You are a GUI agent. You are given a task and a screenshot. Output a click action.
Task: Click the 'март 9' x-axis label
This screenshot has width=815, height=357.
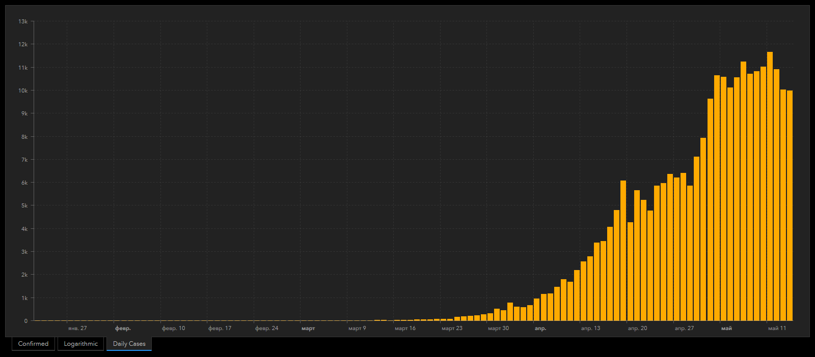pos(357,329)
